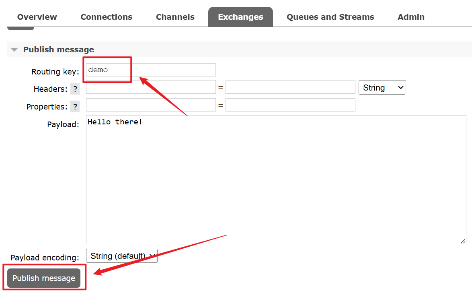Screen dimensions: 472x293
Task: Switch to the Admin tab
Action: 411,17
